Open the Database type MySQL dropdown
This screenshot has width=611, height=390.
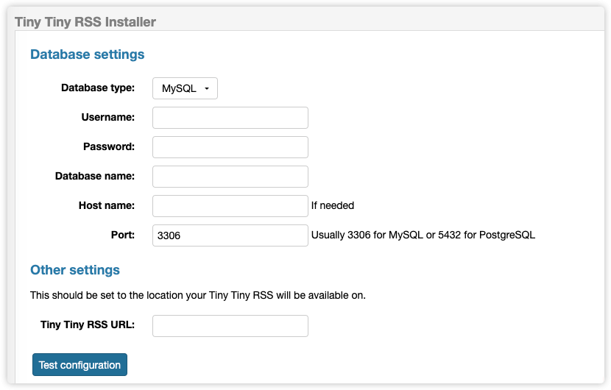click(x=185, y=88)
